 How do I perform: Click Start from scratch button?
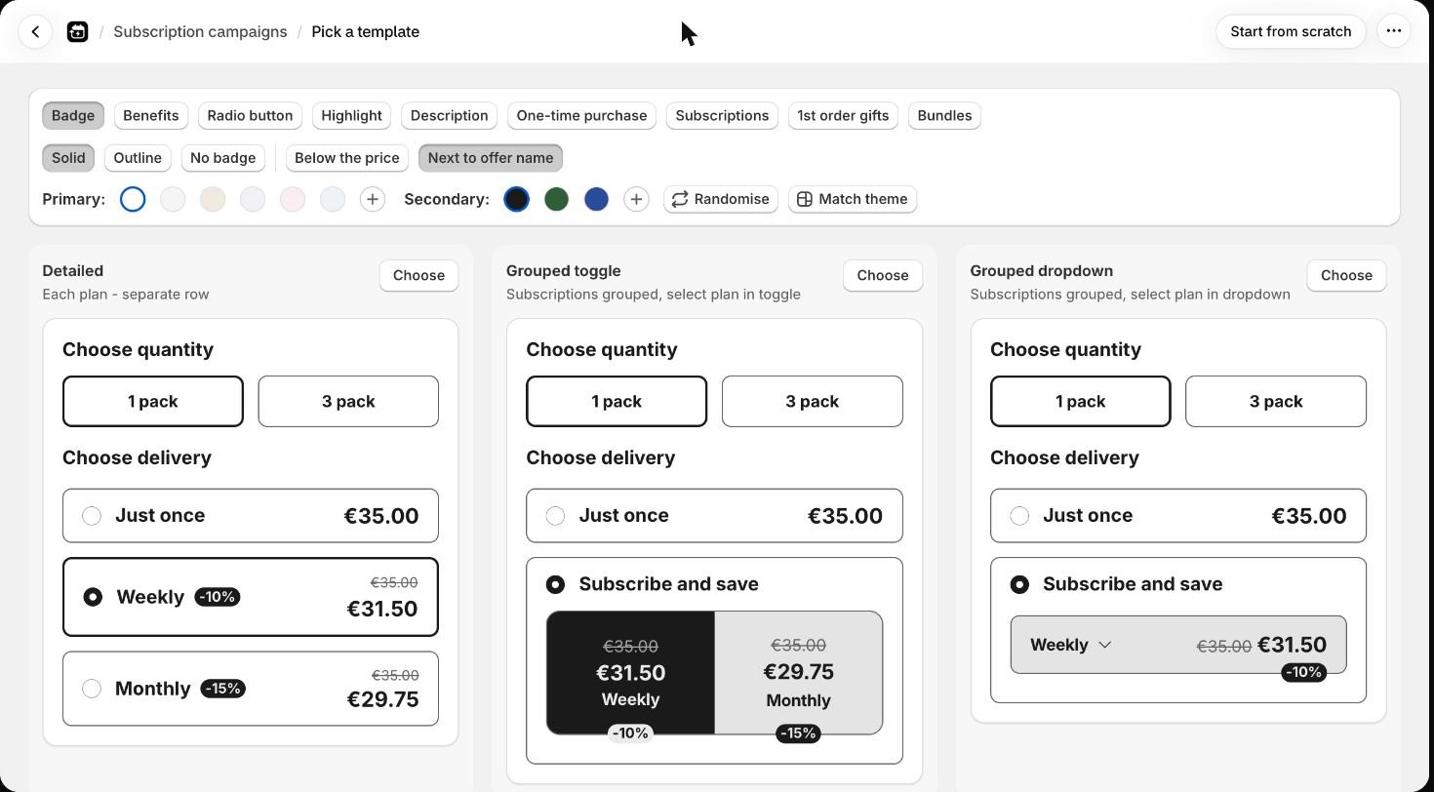1291,31
